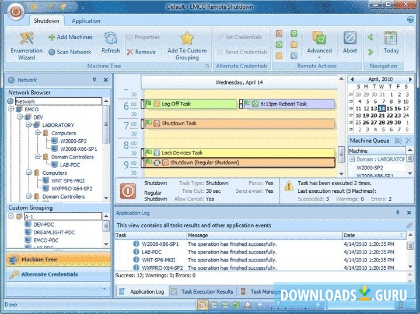Sort log by the Date column

point(374,235)
